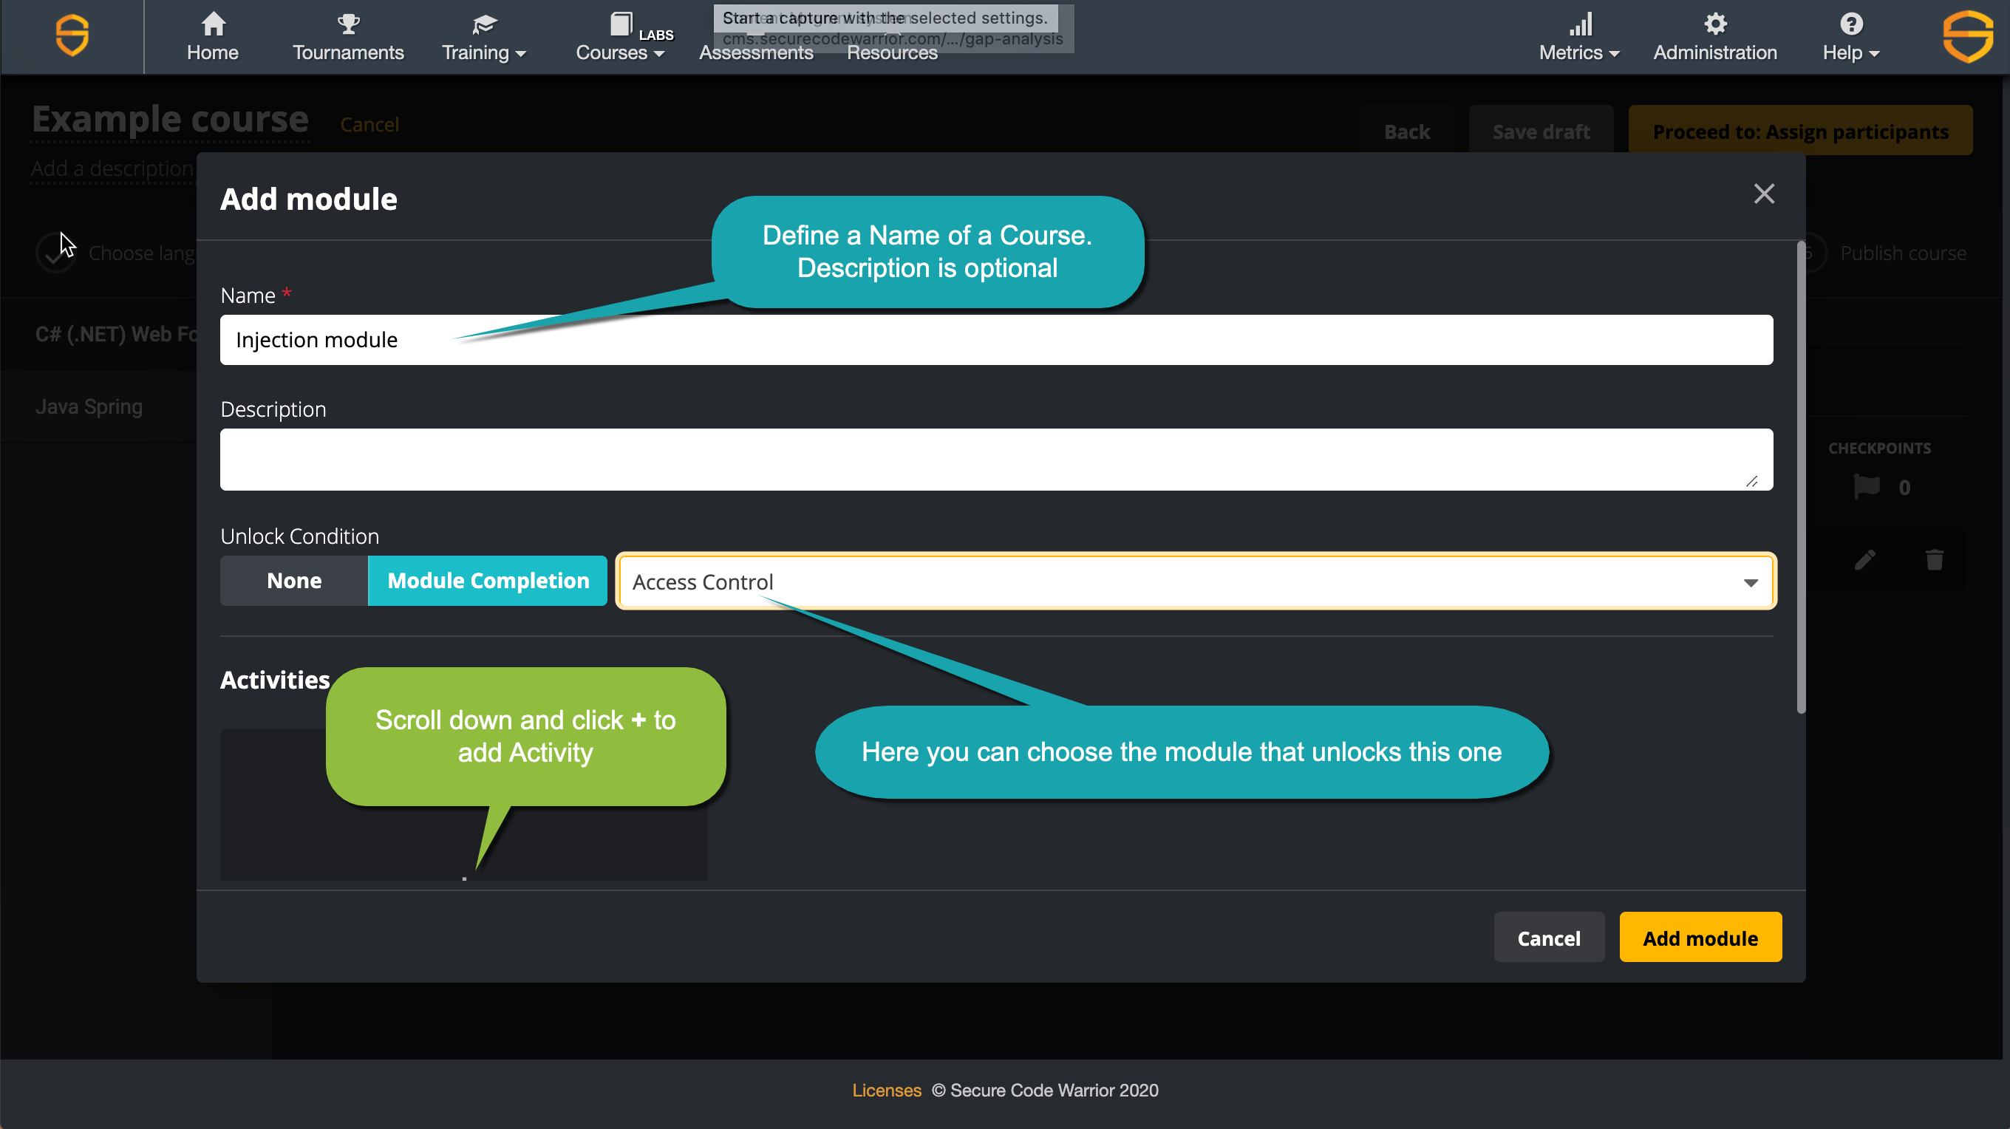Viewport: 2010px width, 1129px height.
Task: Click the Administration gear icon
Action: pyautogui.click(x=1714, y=24)
